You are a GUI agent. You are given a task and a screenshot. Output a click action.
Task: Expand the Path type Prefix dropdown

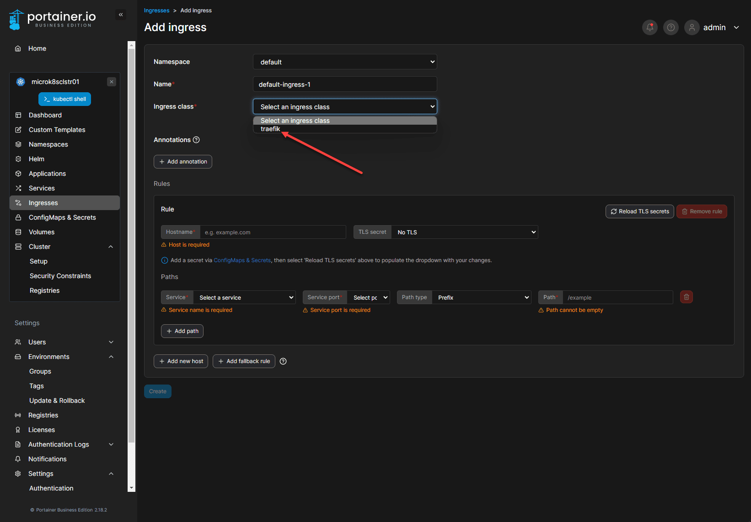click(x=481, y=297)
